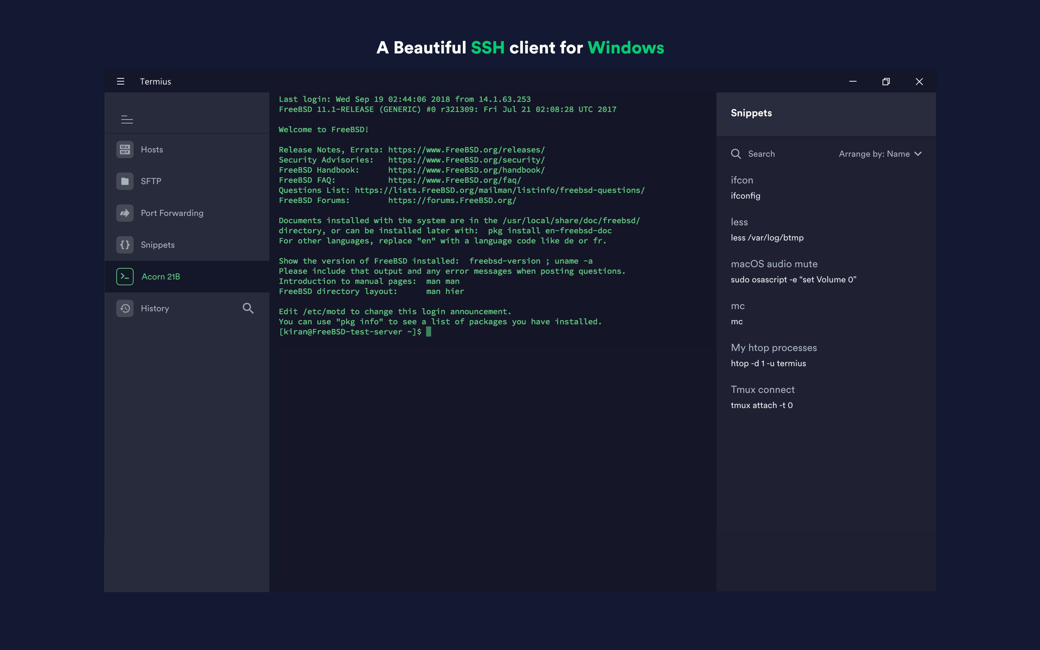Select the Port Forwarding menu label
The image size is (1040, 650).
pos(172,213)
